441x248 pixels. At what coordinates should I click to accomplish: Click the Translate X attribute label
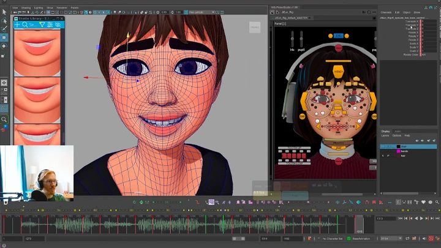pyautogui.click(x=412, y=21)
